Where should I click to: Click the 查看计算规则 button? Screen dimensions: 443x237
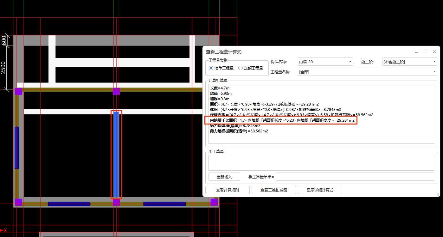click(x=227, y=190)
